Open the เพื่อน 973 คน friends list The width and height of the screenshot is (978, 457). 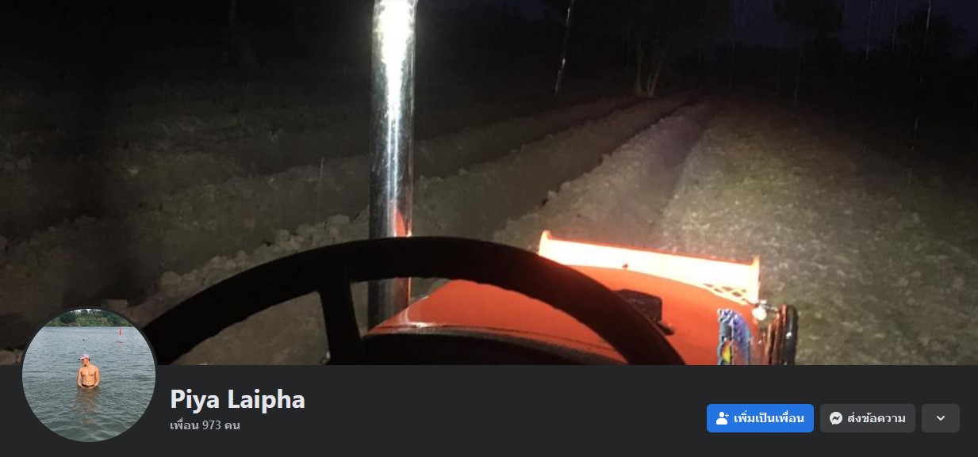[x=205, y=425]
